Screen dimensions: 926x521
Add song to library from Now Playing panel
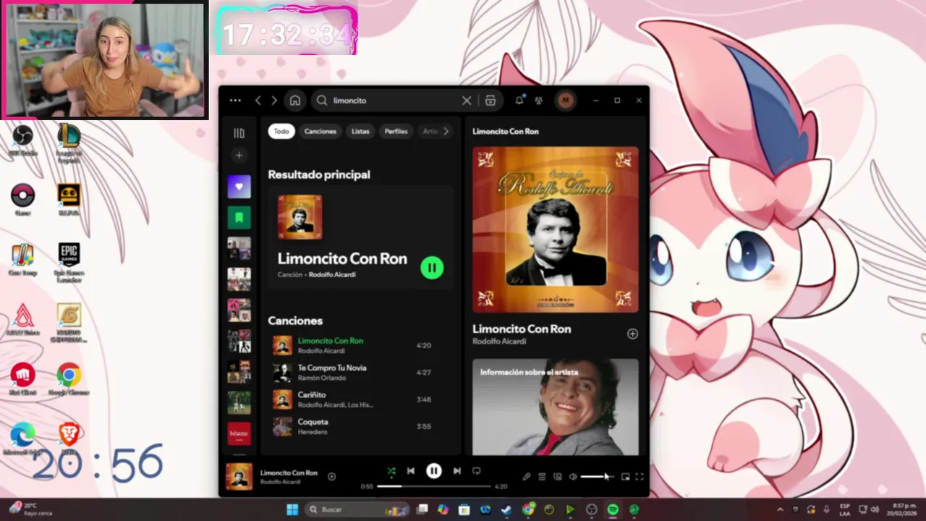pyautogui.click(x=632, y=334)
